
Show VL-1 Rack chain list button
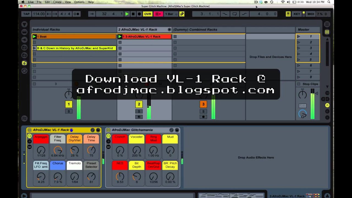[x=29, y=141]
